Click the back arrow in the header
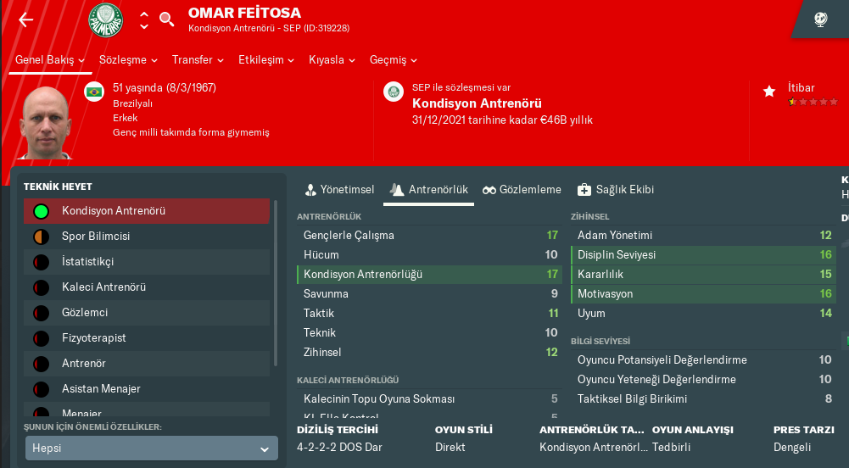This screenshot has height=468, width=849. click(x=26, y=19)
